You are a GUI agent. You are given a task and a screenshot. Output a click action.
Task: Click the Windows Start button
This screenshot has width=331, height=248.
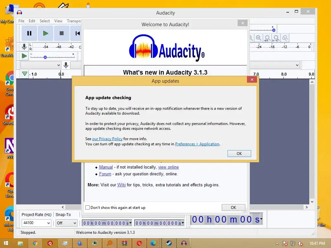pyautogui.click(x=6, y=243)
